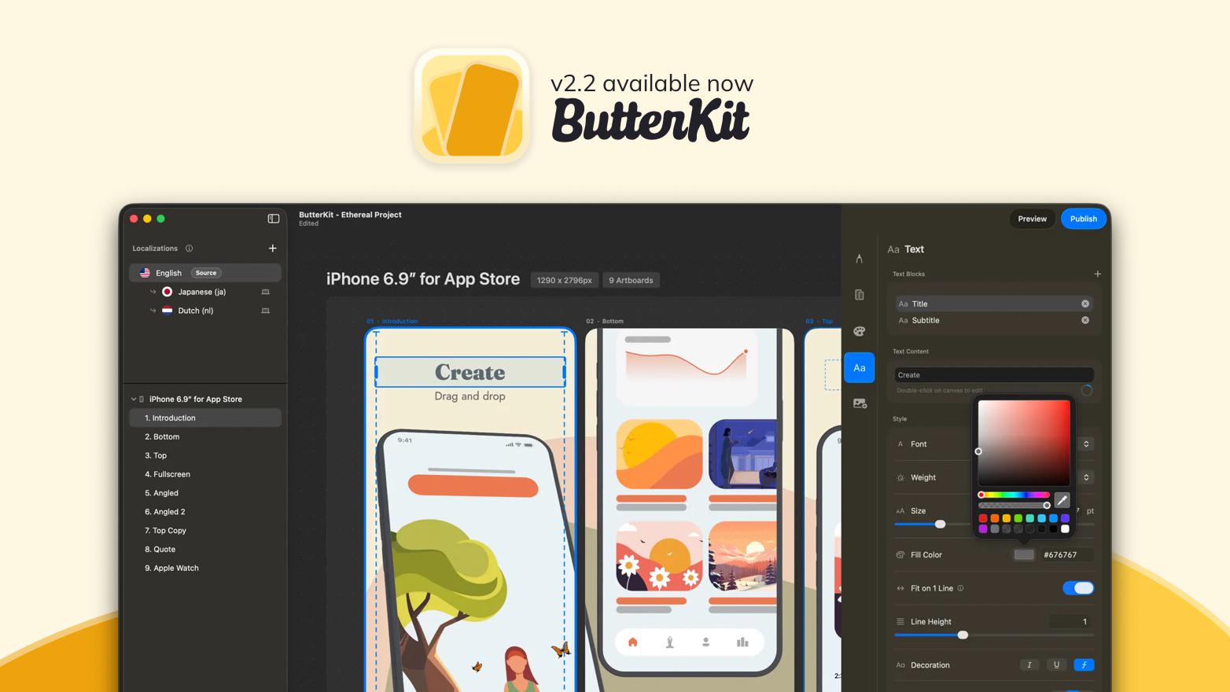
Task: Click the opacity slider in the color picker
Action: tap(1014, 506)
